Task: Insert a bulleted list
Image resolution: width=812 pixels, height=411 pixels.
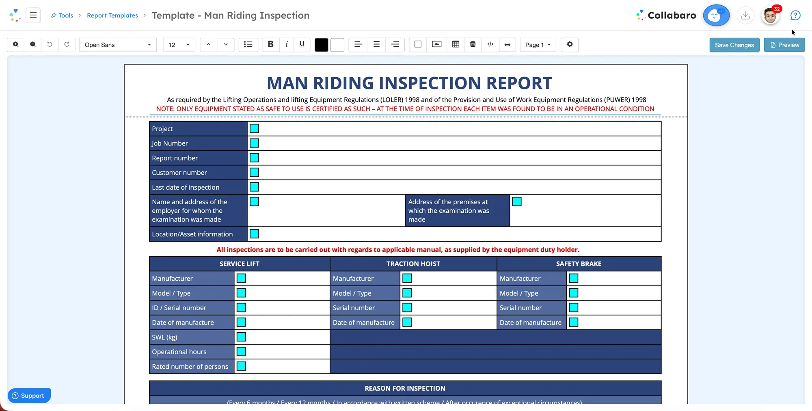Action: [248, 45]
